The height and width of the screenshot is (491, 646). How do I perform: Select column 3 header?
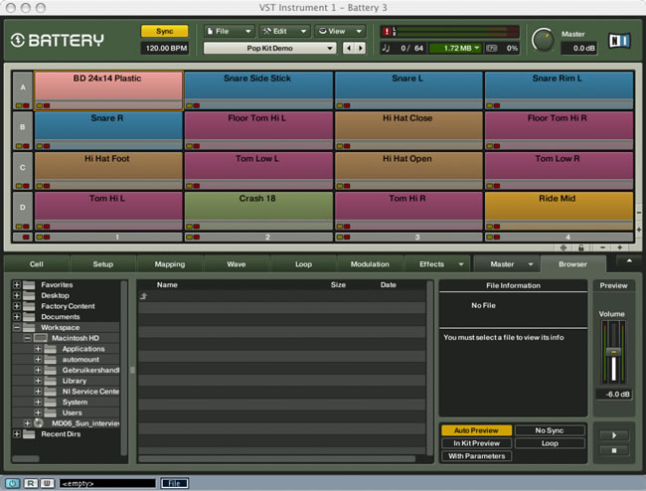pos(407,238)
